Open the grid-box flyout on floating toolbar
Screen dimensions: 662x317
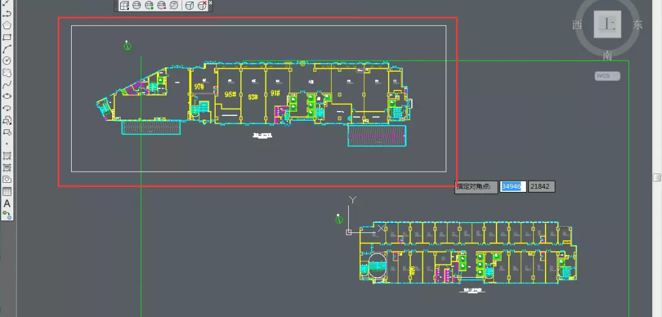click(x=124, y=5)
